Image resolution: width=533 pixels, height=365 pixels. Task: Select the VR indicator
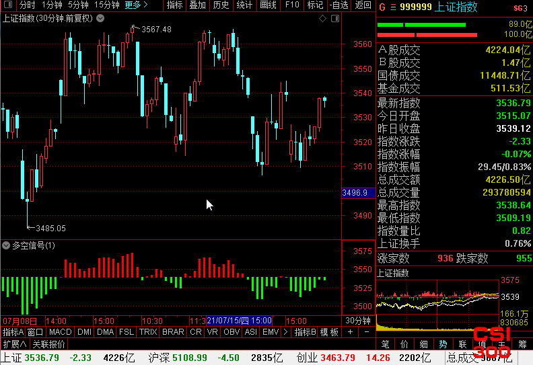(x=213, y=331)
